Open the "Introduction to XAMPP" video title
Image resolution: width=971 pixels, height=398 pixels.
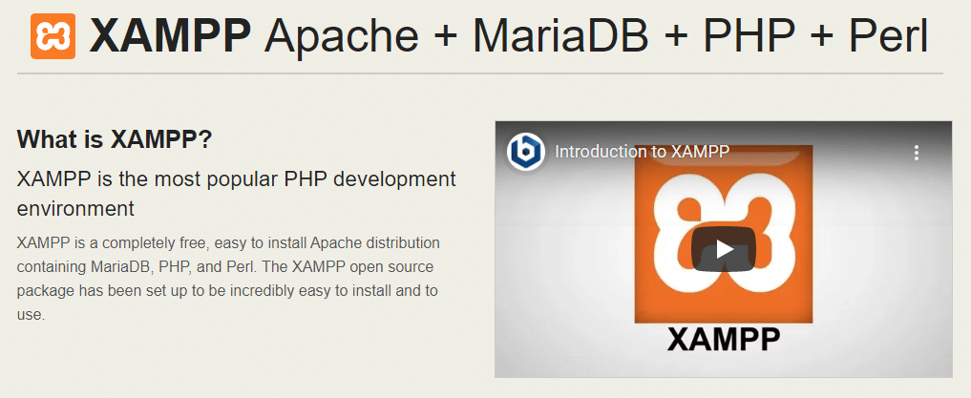tap(642, 153)
